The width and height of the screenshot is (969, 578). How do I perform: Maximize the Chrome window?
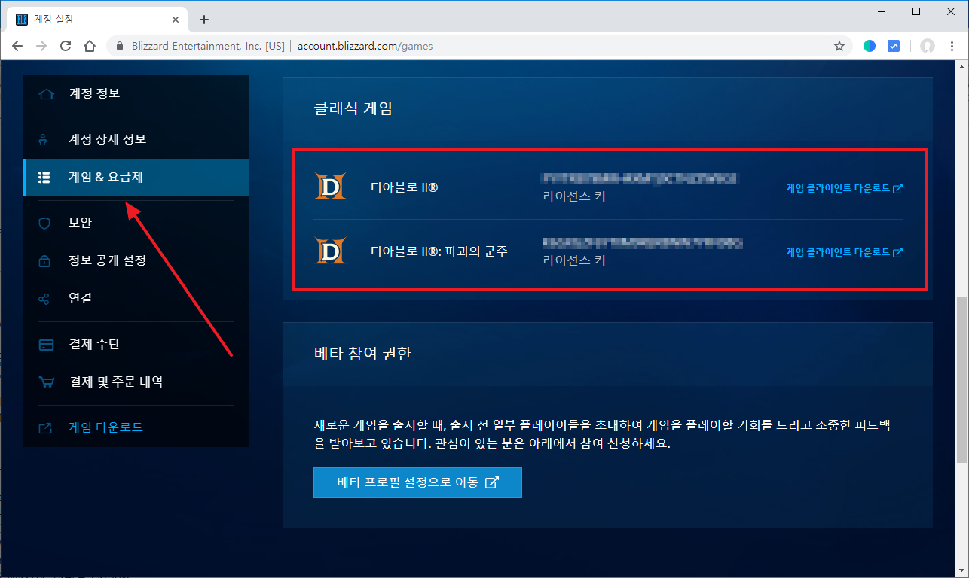916,11
